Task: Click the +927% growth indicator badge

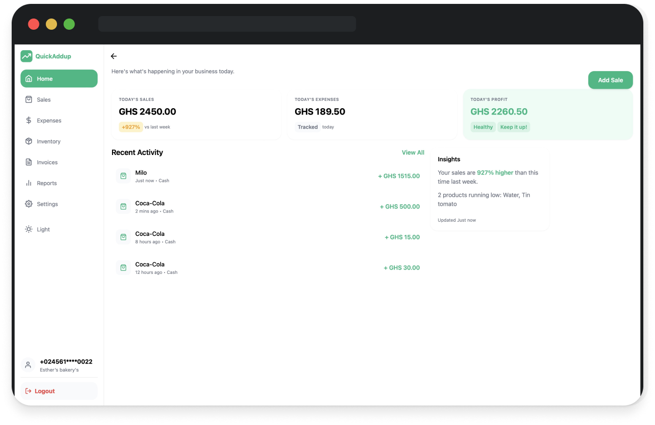Action: point(131,127)
